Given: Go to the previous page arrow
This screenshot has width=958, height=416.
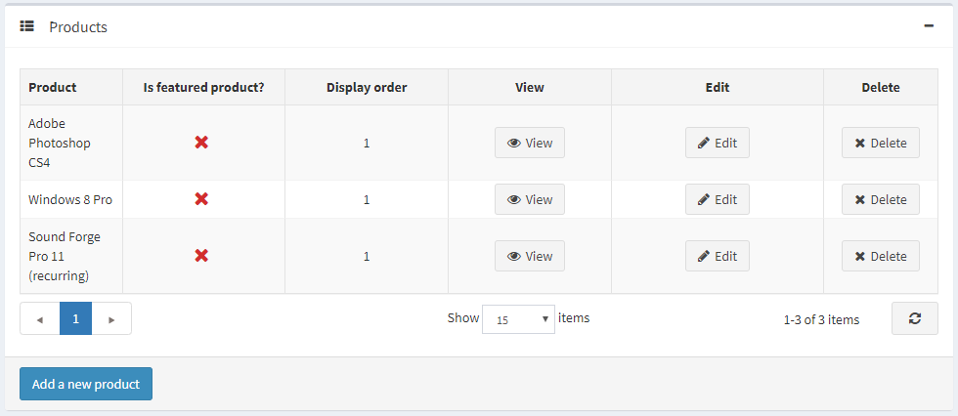Looking at the screenshot, I should point(40,318).
